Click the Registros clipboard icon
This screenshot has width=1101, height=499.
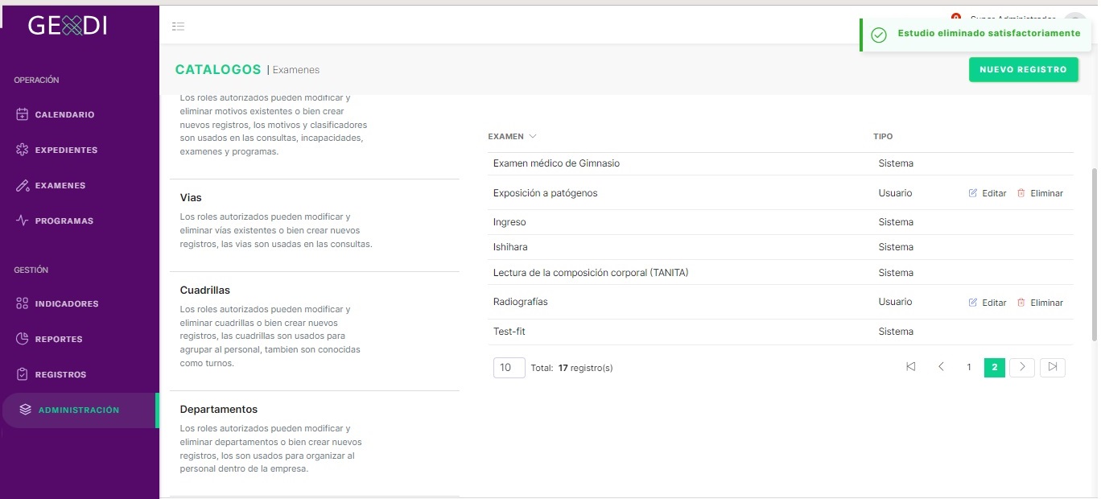click(x=23, y=374)
